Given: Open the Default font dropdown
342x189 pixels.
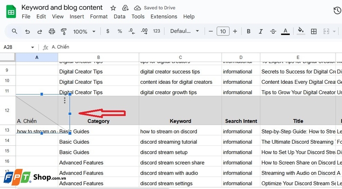Looking at the screenshot, I should (x=185, y=31).
